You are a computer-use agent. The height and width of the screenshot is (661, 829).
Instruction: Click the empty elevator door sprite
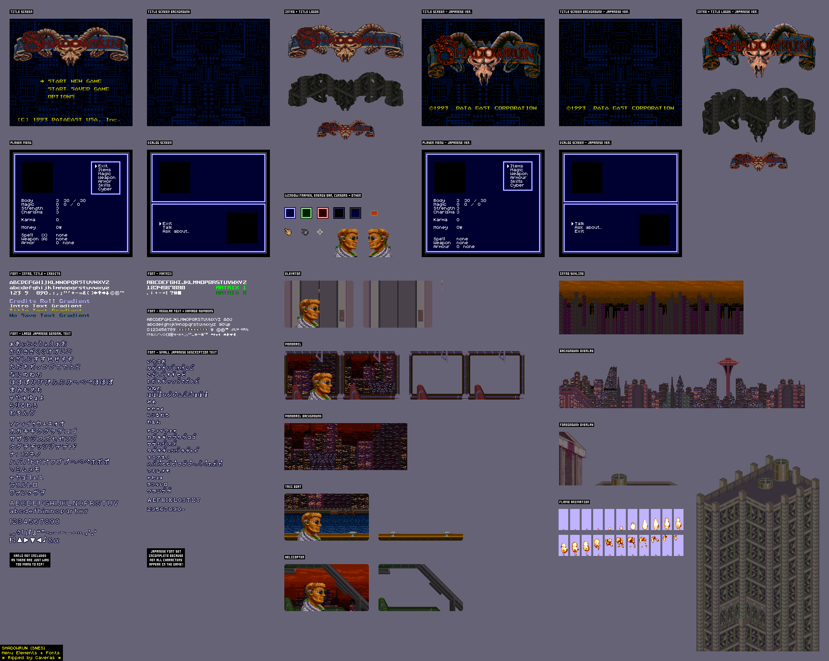398,304
